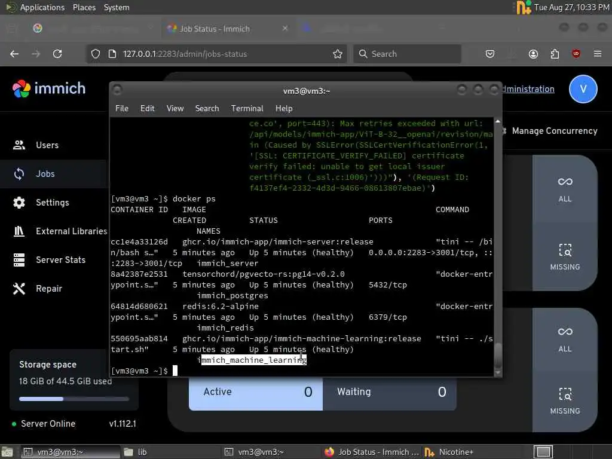Click the lower job card MISSING button
612x459 pixels.
click(x=565, y=401)
